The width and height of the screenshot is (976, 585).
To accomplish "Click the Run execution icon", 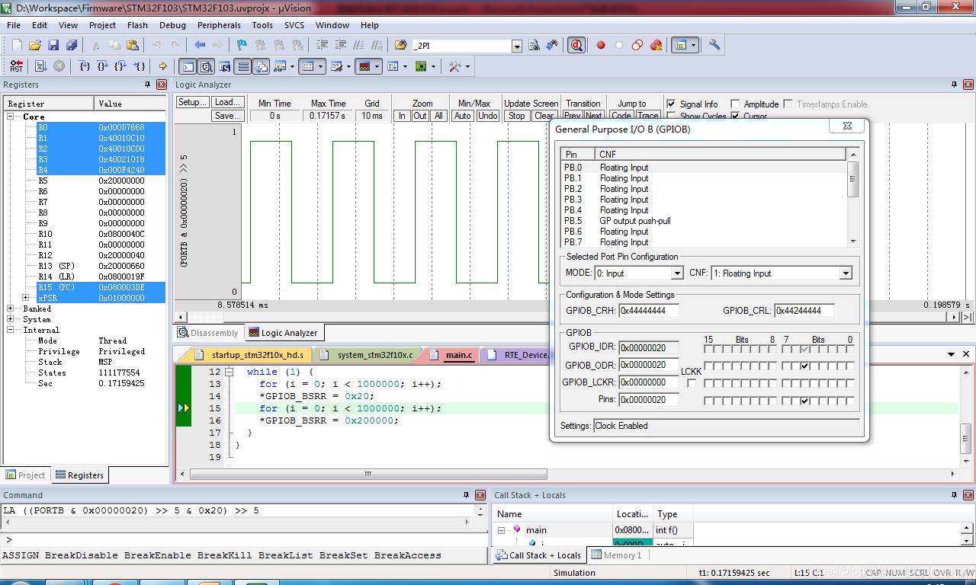I will [x=40, y=67].
